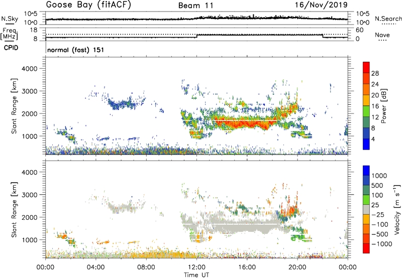Click the 'Velocity [m s-1]' colorbar label
This screenshot has height=278, width=402.
397,209
